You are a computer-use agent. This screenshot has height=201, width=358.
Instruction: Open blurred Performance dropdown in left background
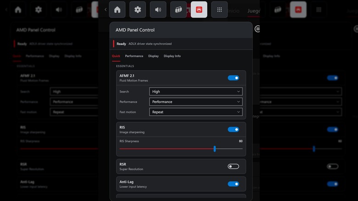pyautogui.click(x=74, y=101)
